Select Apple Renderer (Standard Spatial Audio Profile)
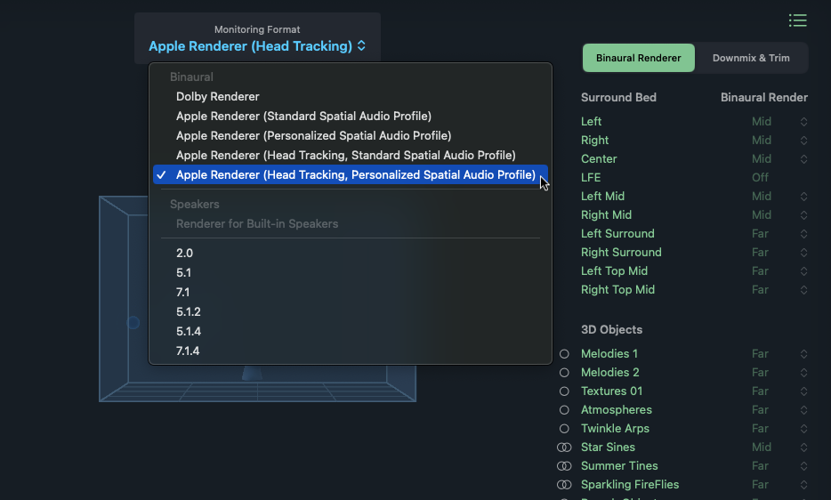 (303, 117)
